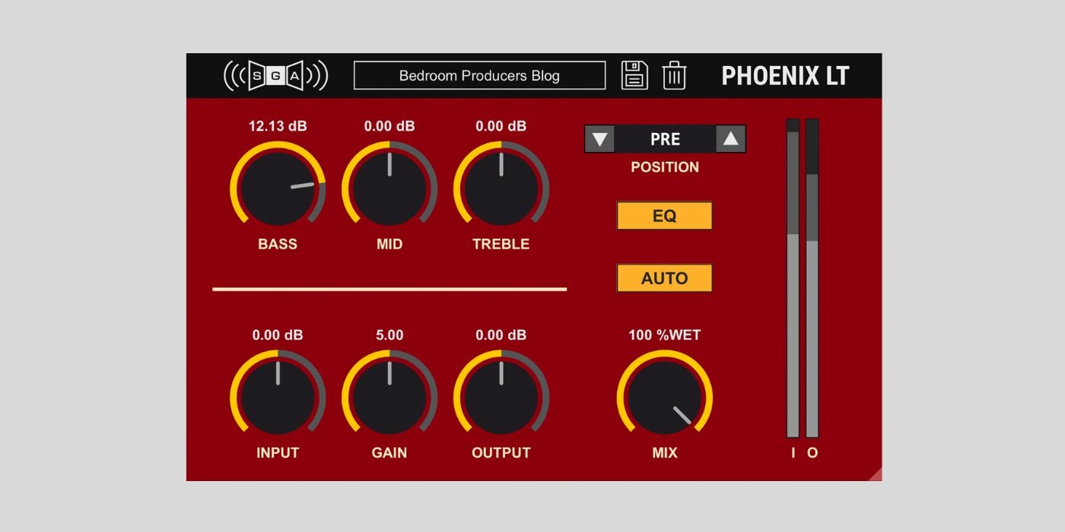
Task: Click the BASS label text
Action: 278,244
